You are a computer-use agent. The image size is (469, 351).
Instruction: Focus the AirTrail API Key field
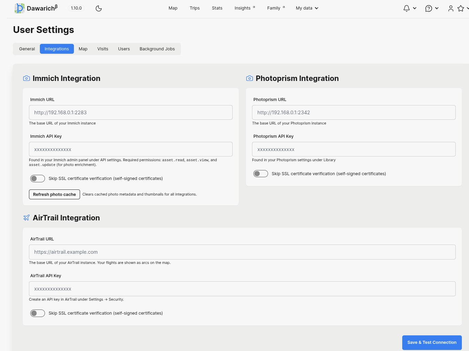pyautogui.click(x=242, y=289)
